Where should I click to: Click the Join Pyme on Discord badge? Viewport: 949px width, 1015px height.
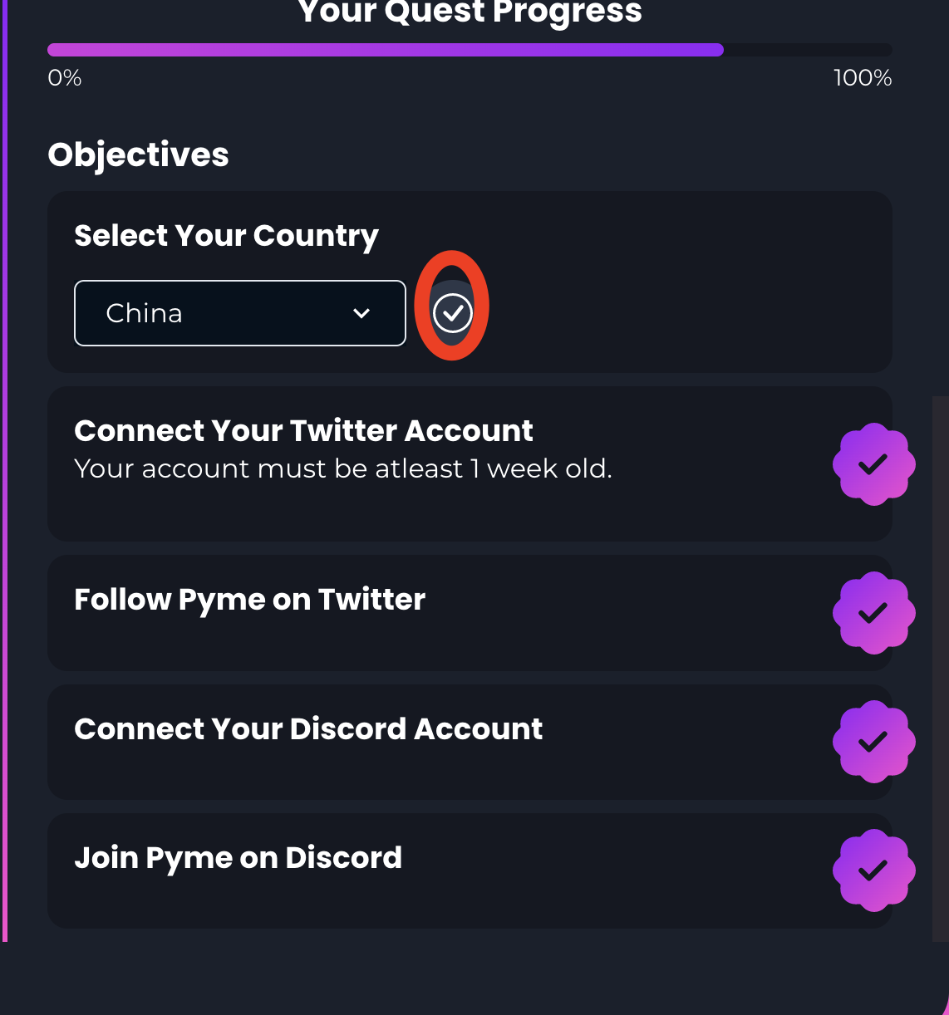pyautogui.click(x=873, y=870)
